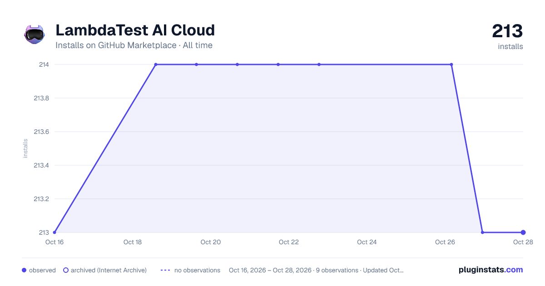Click the 'observed' legend label
The height and width of the screenshot is (286, 545).
(42, 270)
